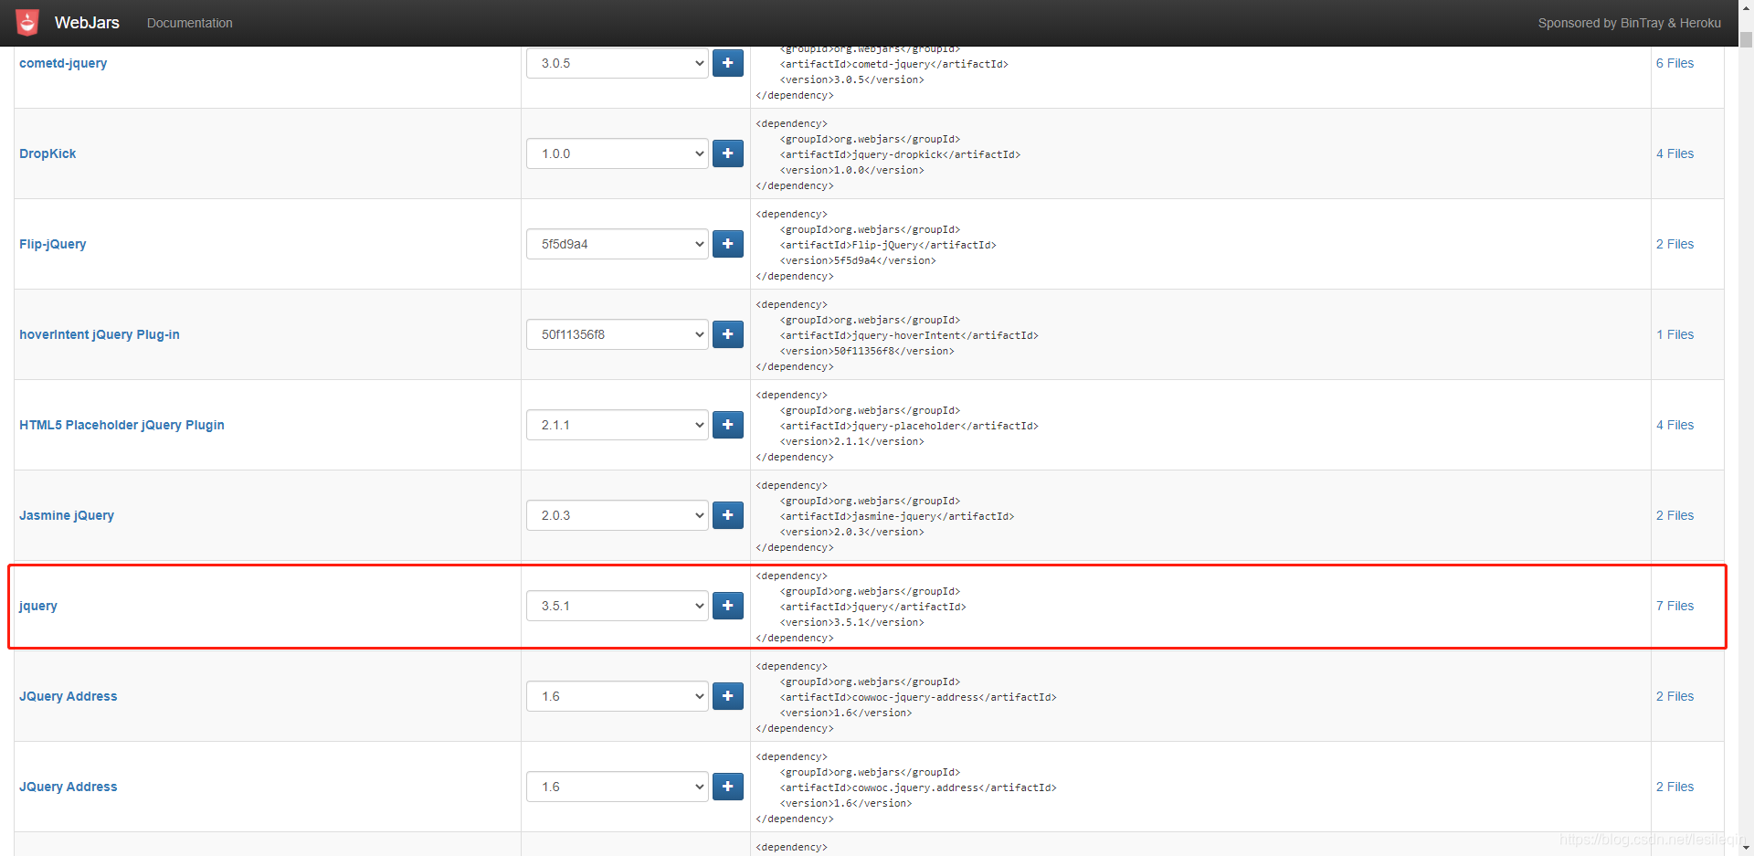Open DropKick version dropdown 1.0.0
Screen dimensions: 1754x856
[618, 153]
